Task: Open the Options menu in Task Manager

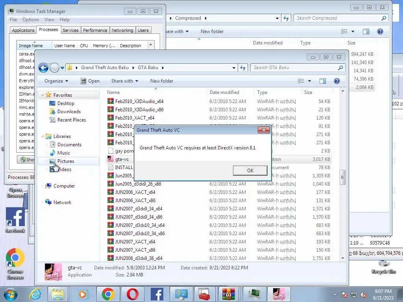Action: tap(31, 20)
